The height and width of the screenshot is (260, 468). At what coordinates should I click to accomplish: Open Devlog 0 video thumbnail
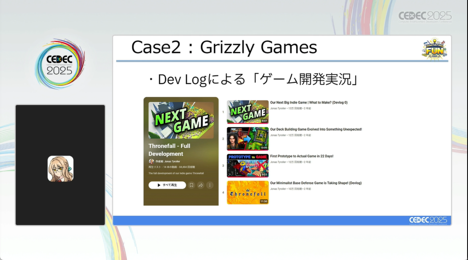[x=248, y=112]
